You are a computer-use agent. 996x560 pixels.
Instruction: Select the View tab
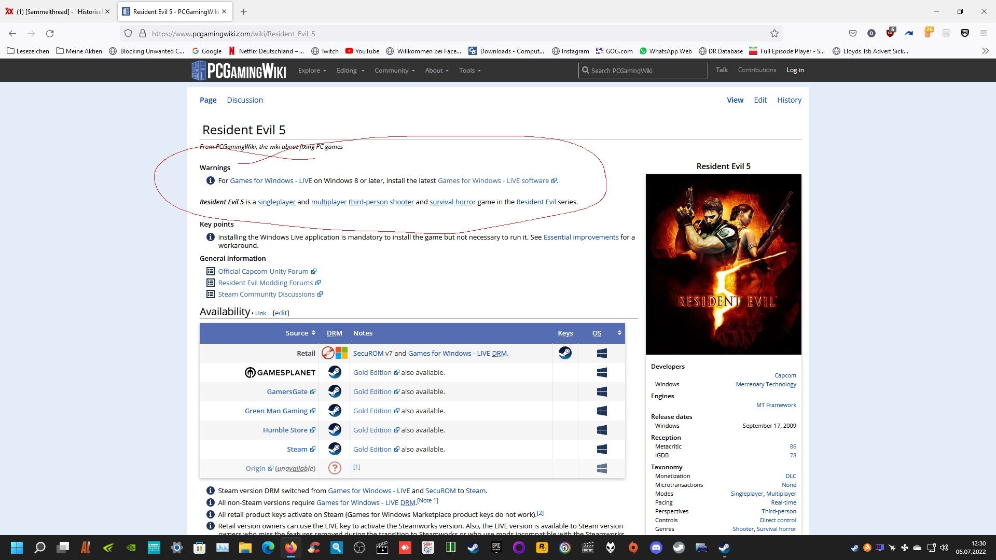[x=735, y=100]
